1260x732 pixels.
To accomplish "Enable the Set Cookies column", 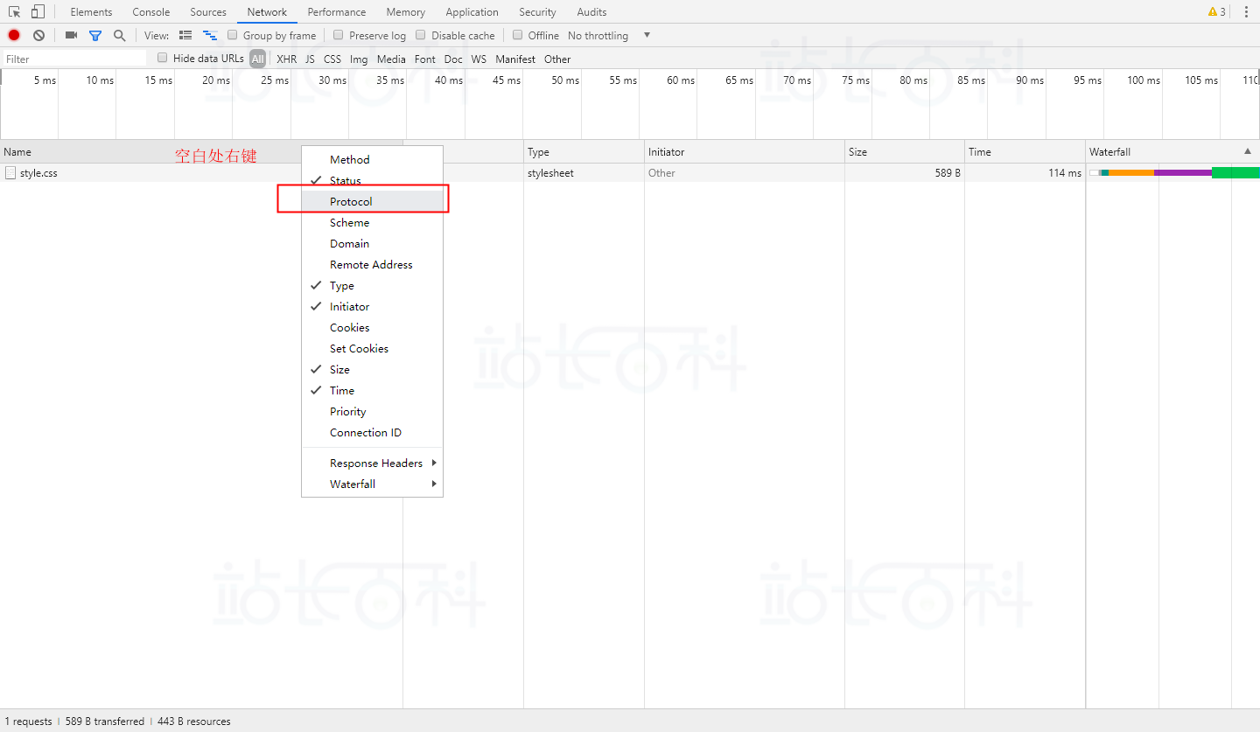I will point(372,349).
